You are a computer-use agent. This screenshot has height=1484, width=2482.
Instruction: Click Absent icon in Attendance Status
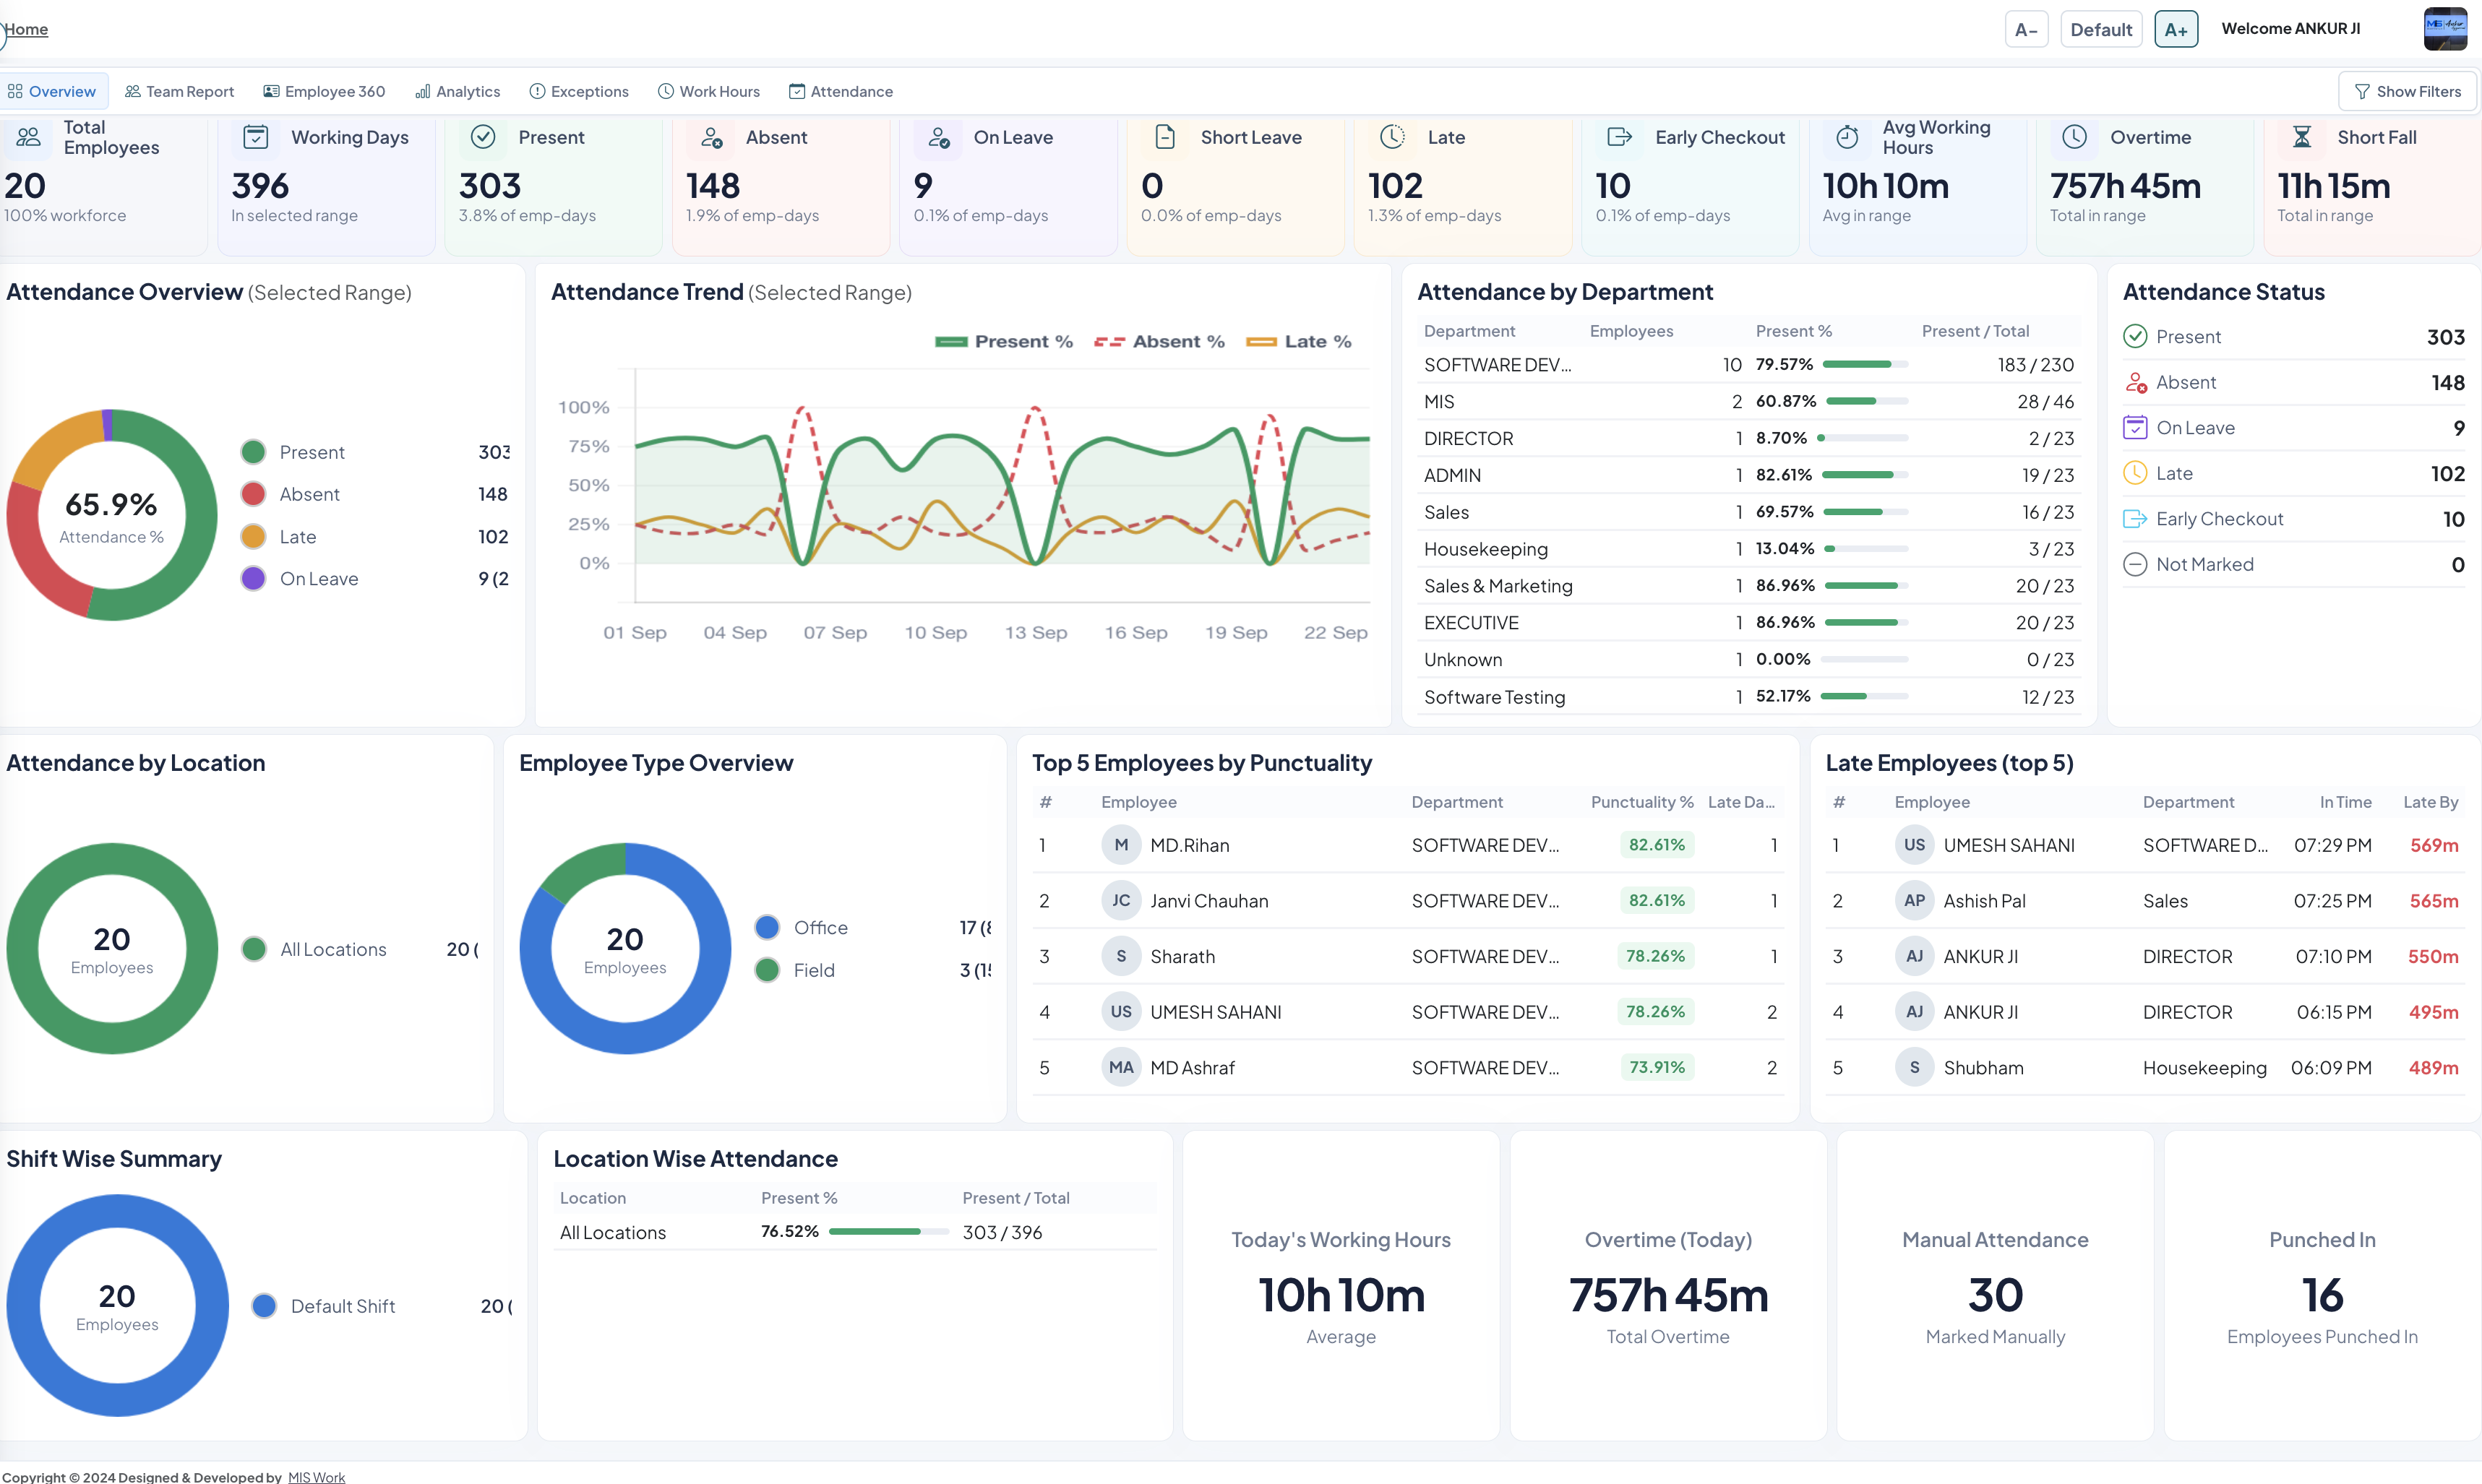point(2135,382)
